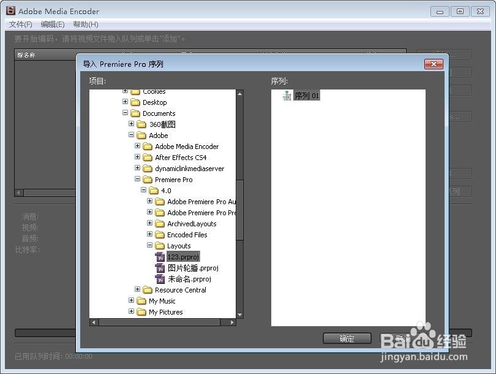Select the Adobe Premiere Pro Pre folder label
Screen dimensions: 496x374
pyautogui.click(x=201, y=213)
